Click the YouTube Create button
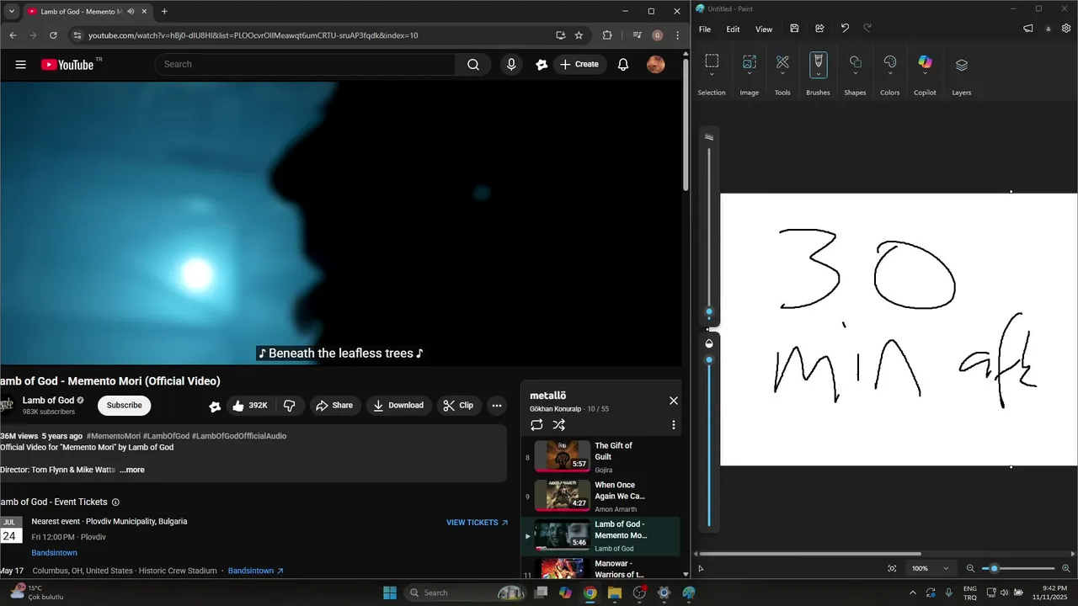Screen dimensions: 1078x606 pyautogui.click(x=579, y=64)
